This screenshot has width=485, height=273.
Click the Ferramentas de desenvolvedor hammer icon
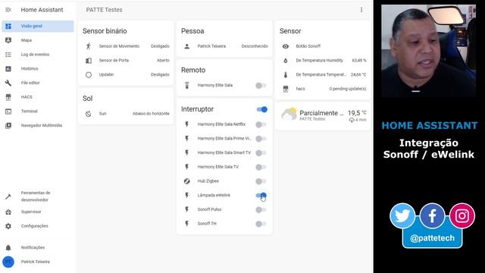click(8, 196)
